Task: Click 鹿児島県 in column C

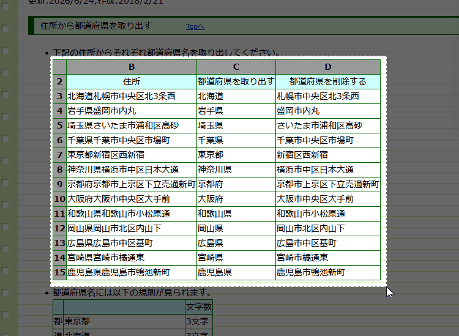Action: click(x=236, y=272)
